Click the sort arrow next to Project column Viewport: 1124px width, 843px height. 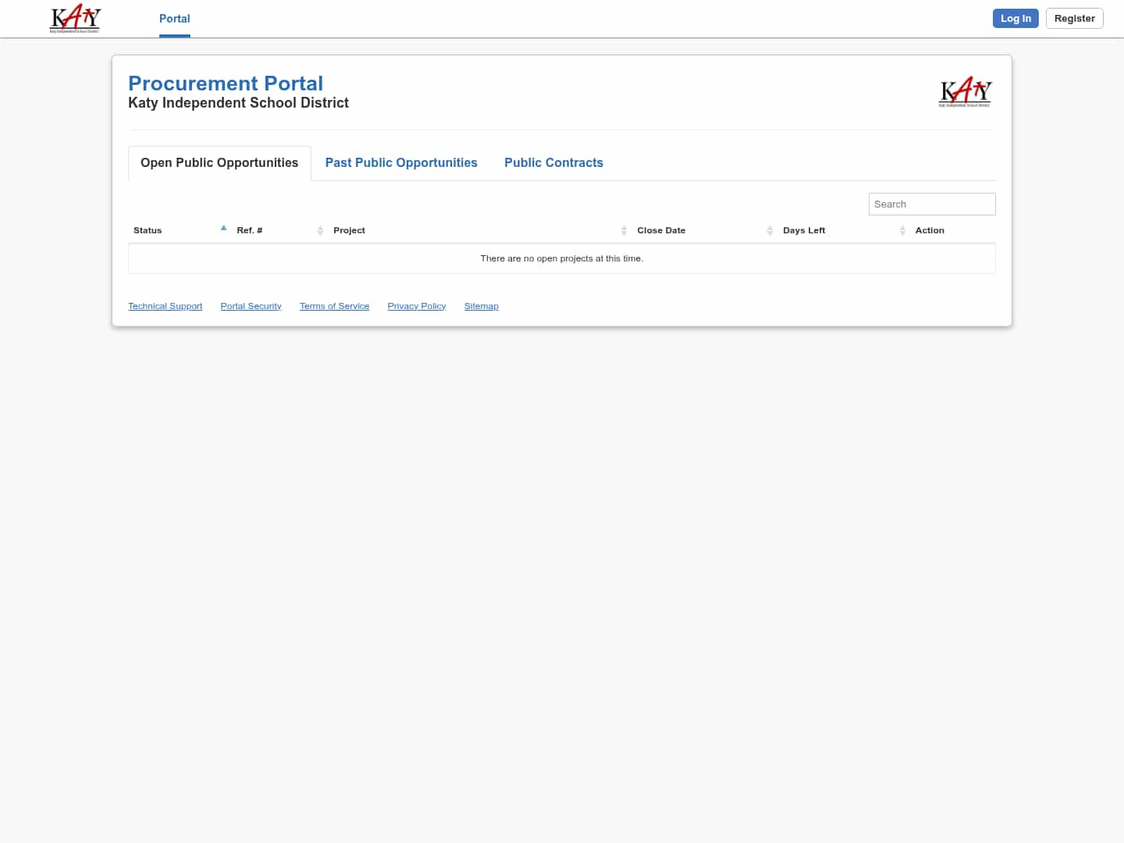click(x=624, y=230)
